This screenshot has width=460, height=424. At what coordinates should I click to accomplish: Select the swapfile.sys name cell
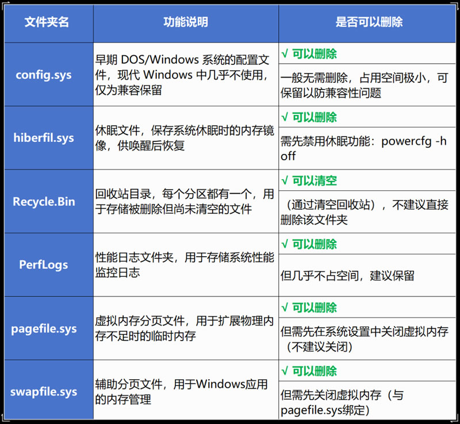click(x=47, y=392)
